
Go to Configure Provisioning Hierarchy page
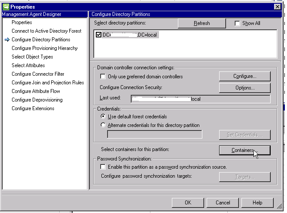(x=45, y=48)
